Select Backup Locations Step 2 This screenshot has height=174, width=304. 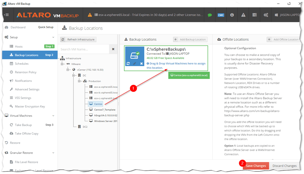click(30, 55)
